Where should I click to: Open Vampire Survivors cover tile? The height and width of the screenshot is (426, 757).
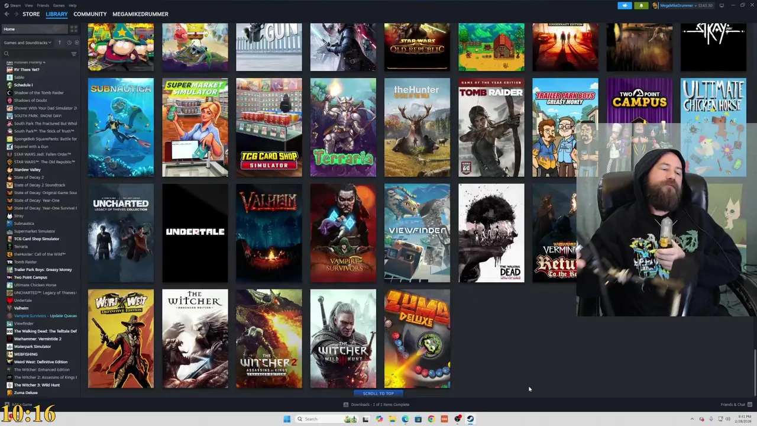pyautogui.click(x=343, y=233)
